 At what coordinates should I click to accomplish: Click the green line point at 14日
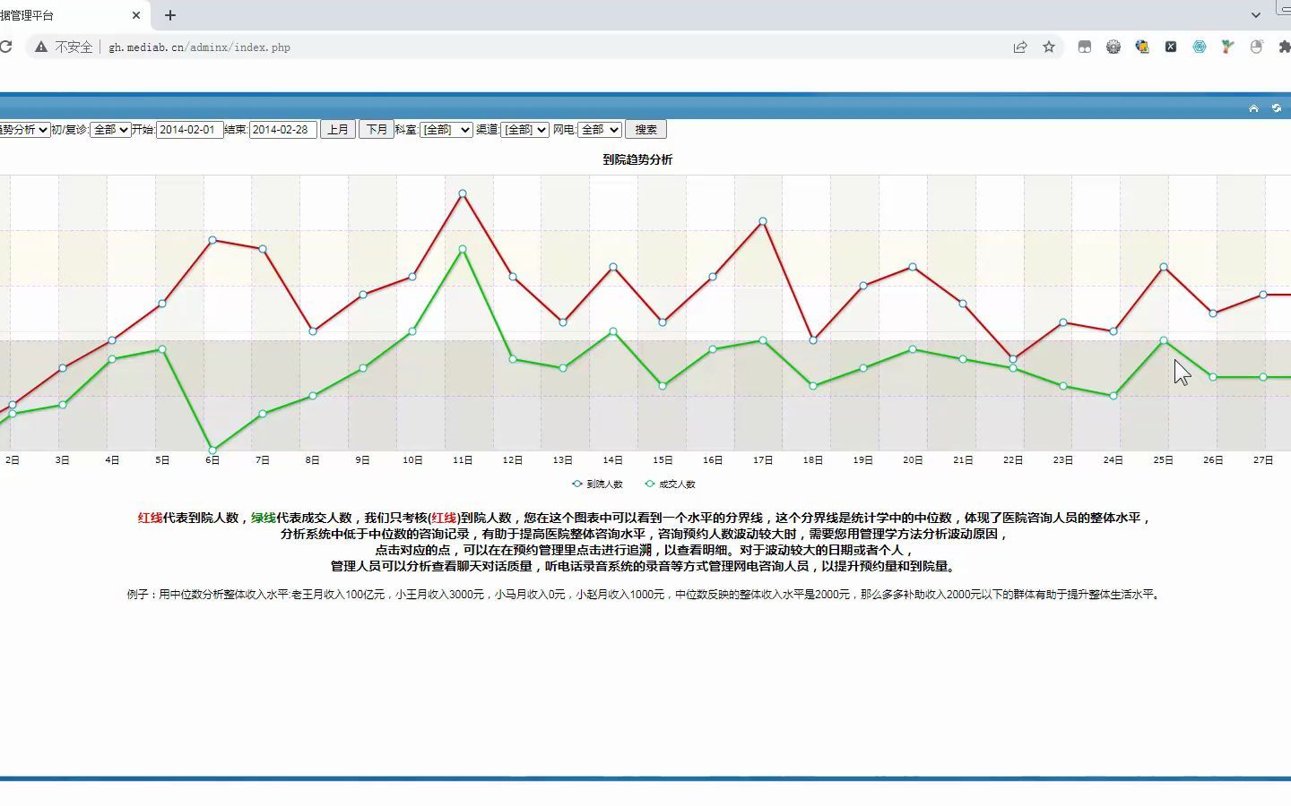[x=613, y=331]
